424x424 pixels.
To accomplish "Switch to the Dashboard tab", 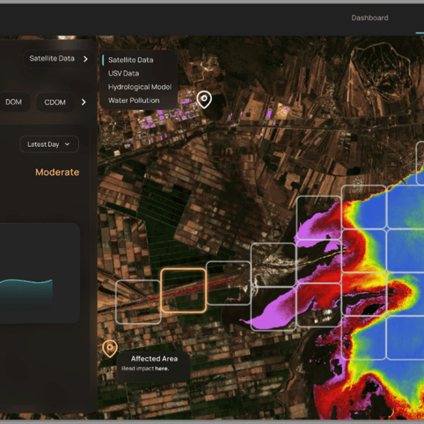I will tap(370, 18).
